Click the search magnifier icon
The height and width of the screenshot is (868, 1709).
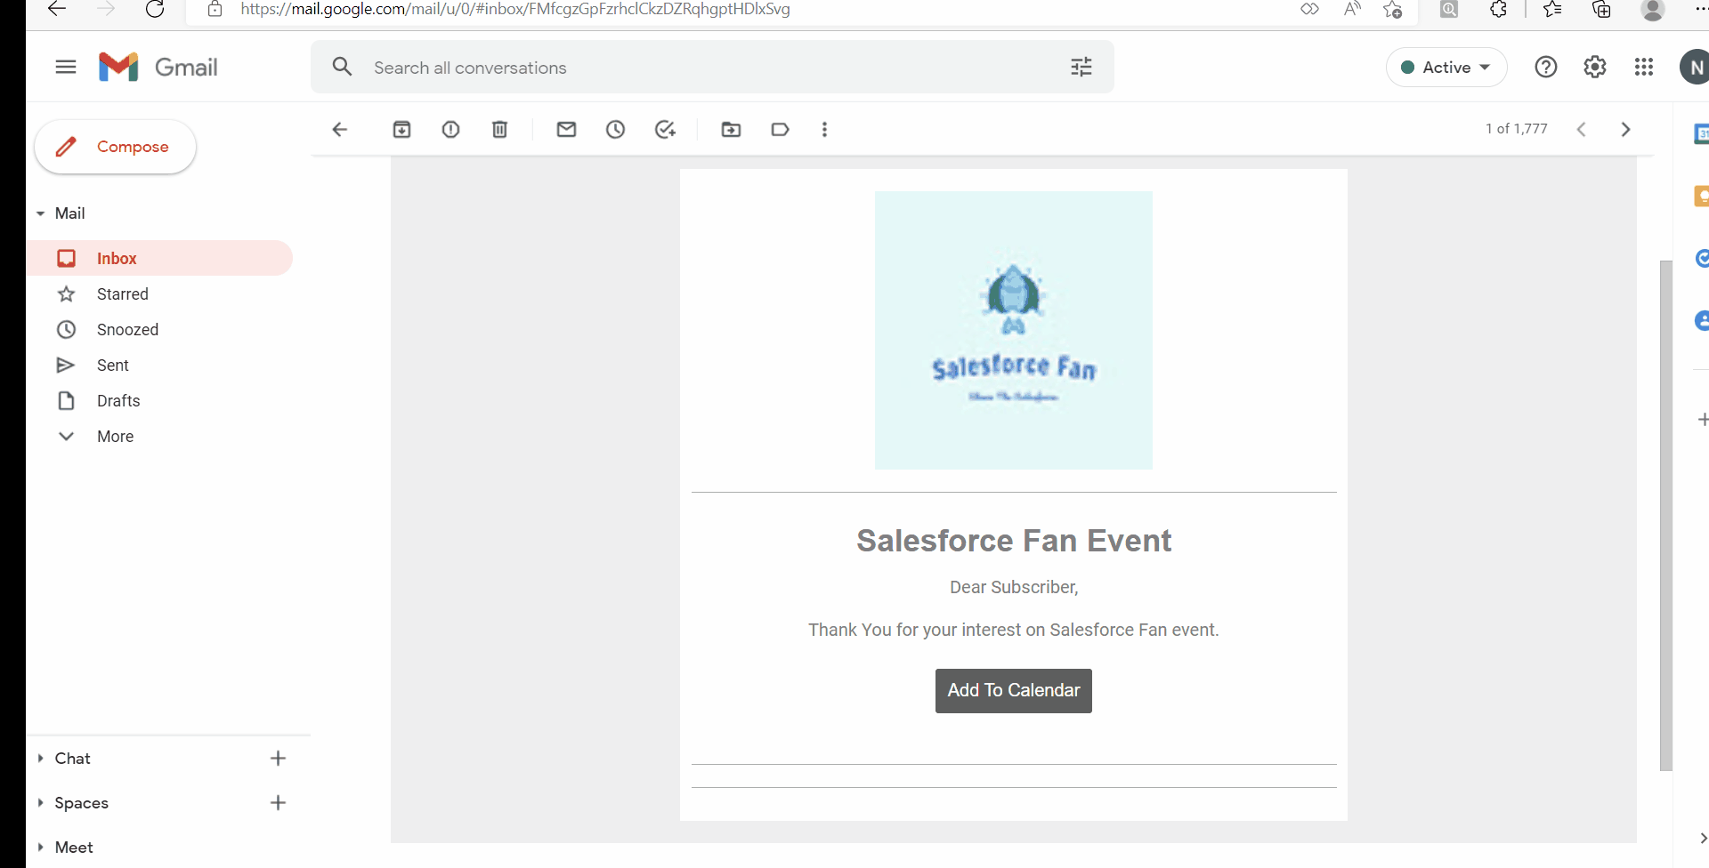click(343, 67)
